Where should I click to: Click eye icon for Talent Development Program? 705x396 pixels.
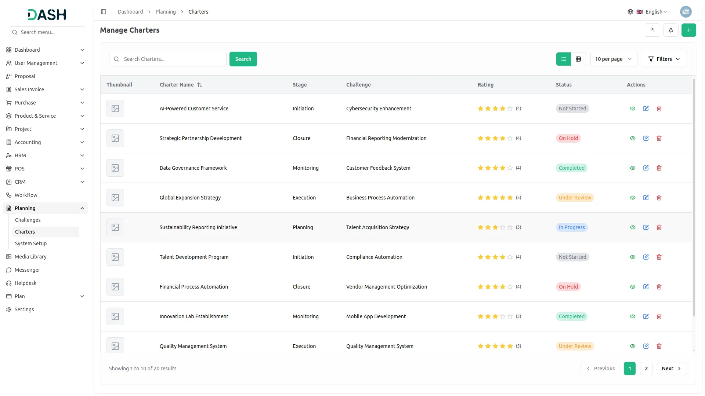(632, 257)
